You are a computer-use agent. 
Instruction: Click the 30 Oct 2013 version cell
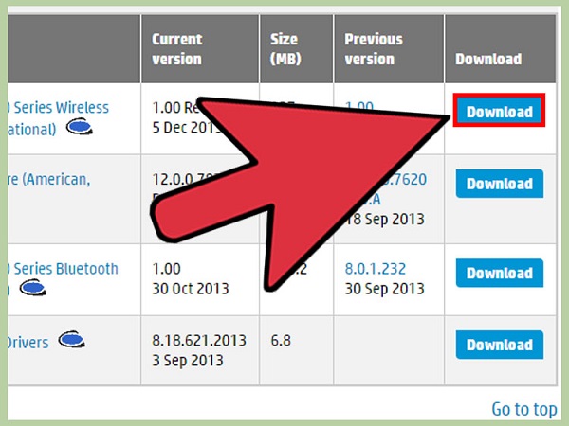188,286
